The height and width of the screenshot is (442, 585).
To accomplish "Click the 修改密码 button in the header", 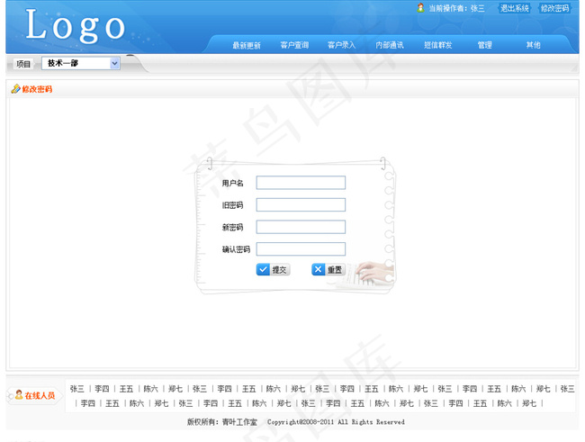I will [x=554, y=8].
